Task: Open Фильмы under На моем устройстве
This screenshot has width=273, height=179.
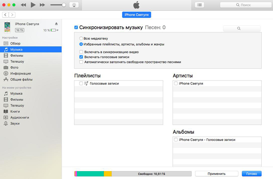Action: tap(31, 100)
